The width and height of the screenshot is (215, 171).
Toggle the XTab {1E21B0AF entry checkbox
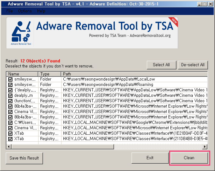pos(10,133)
